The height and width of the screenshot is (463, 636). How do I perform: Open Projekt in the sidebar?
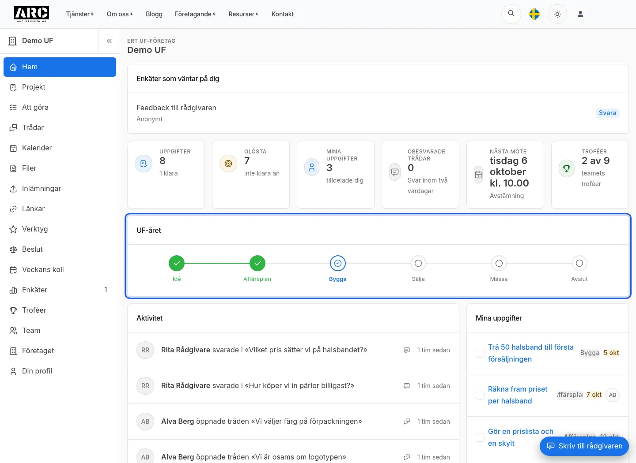(x=60, y=87)
